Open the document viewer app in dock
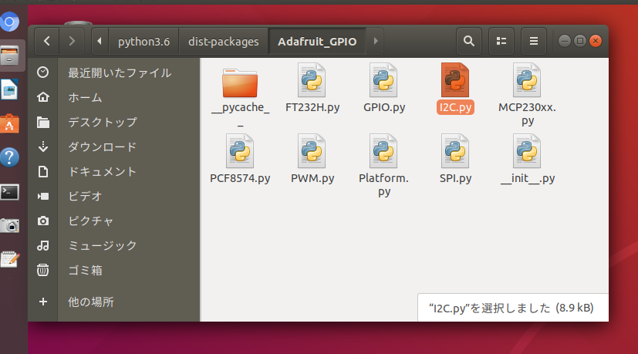Screen dimensions: 638x354 click(x=9, y=89)
